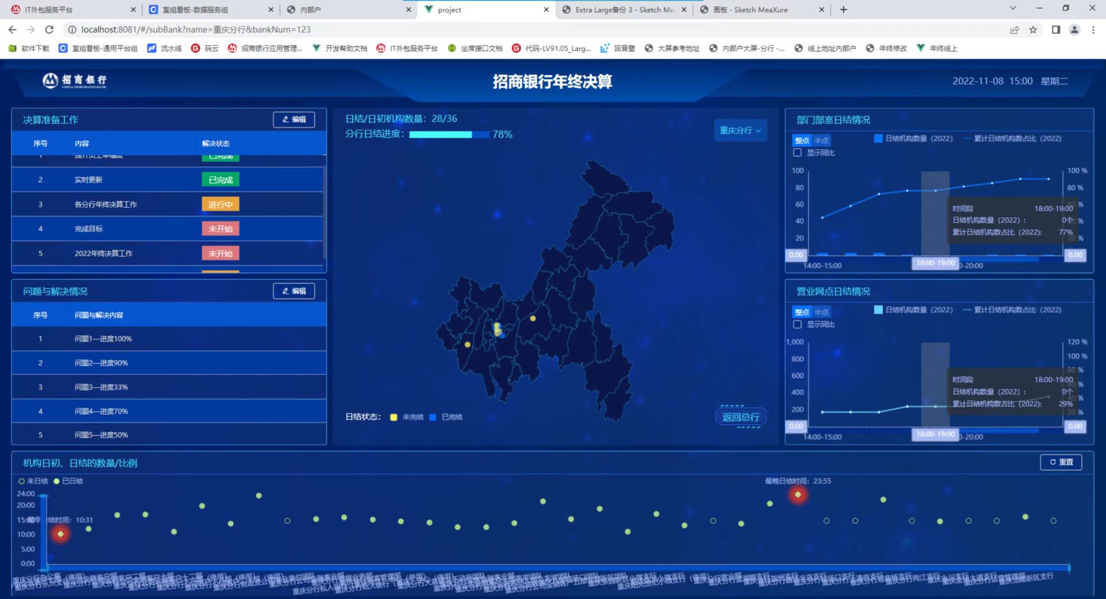
Task: Toggle 累计日结机构数占比 legend in 营业网点 chart
Action: point(1012,310)
